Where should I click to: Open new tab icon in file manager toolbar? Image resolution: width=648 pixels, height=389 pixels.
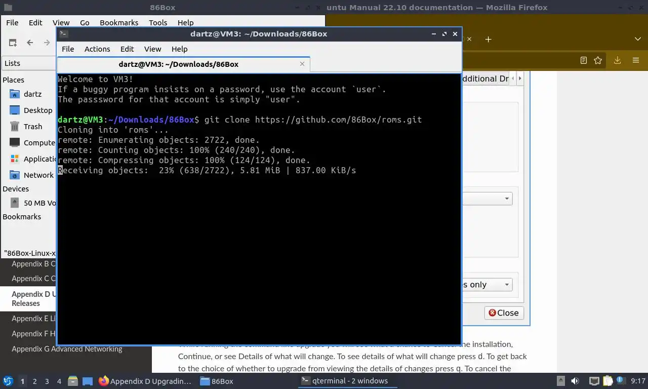[13, 43]
